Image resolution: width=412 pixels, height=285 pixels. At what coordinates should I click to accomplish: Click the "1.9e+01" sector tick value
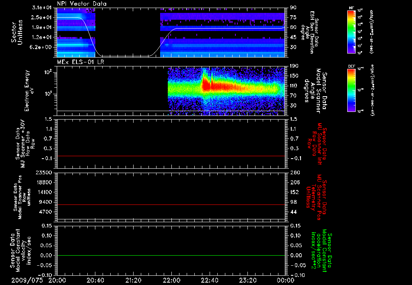[42, 27]
